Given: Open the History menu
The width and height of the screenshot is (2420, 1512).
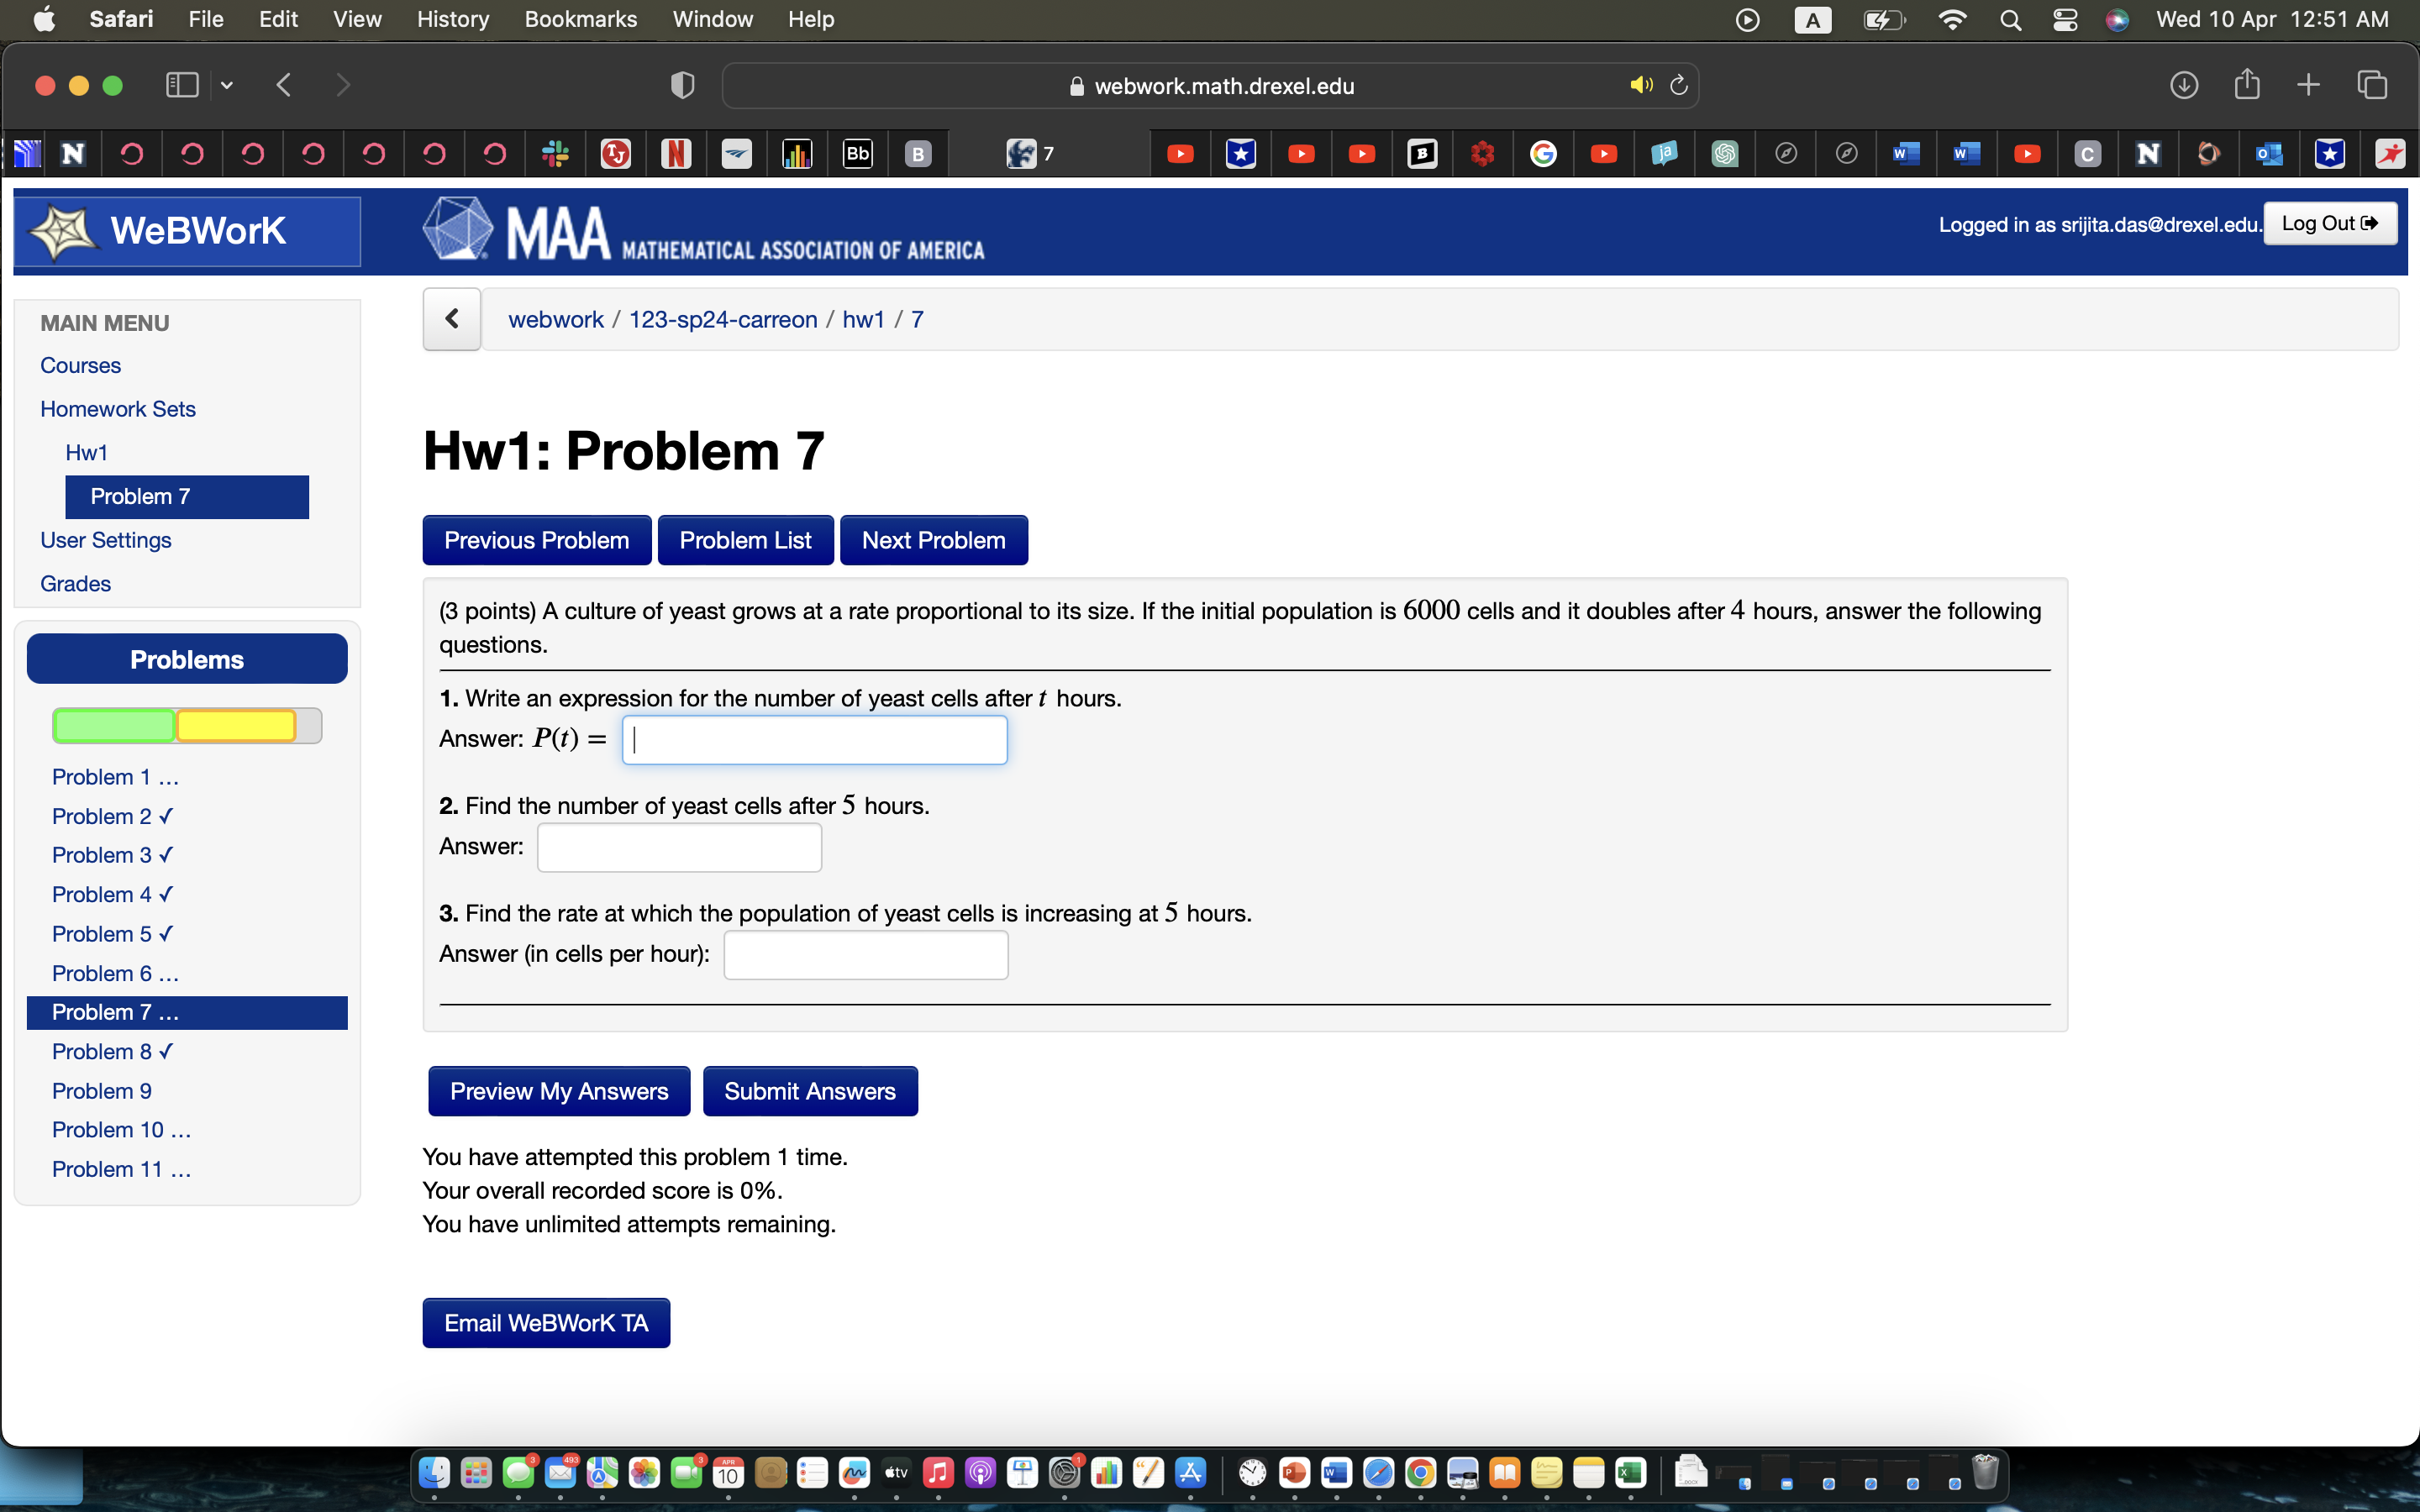Looking at the screenshot, I should point(452,19).
